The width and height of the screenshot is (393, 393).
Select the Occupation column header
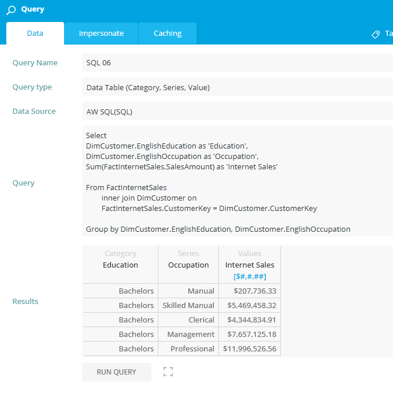coord(188,265)
